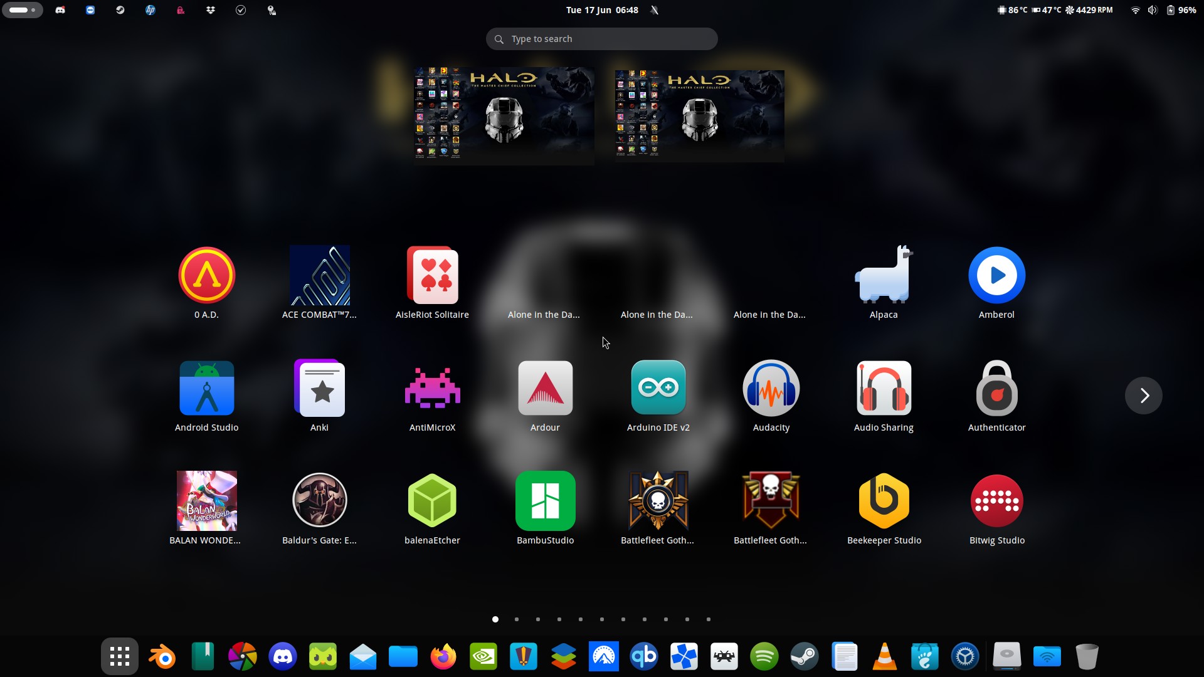Launch Spotify from the dock
This screenshot has height=677, width=1204.
(x=764, y=656)
